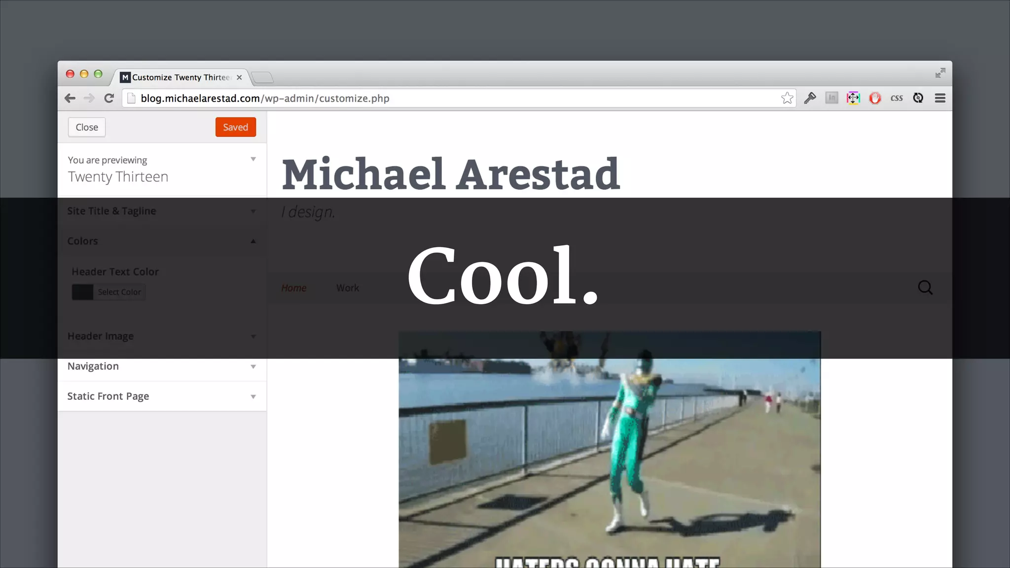Click the colorful crosshair extension icon

853,98
